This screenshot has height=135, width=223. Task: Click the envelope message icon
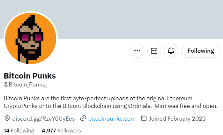154,51
